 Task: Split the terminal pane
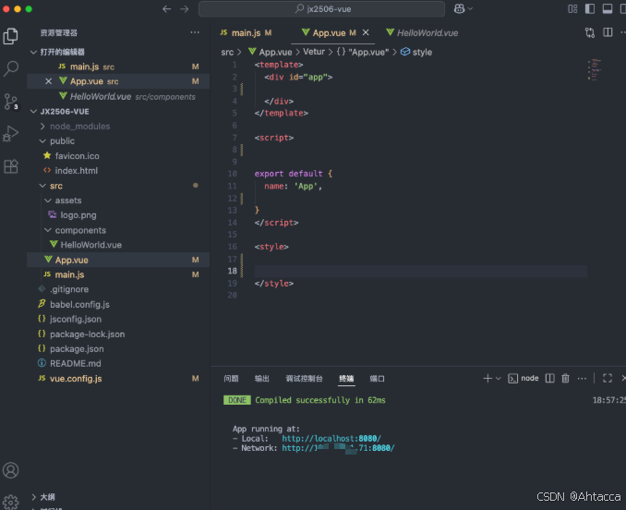(549, 378)
